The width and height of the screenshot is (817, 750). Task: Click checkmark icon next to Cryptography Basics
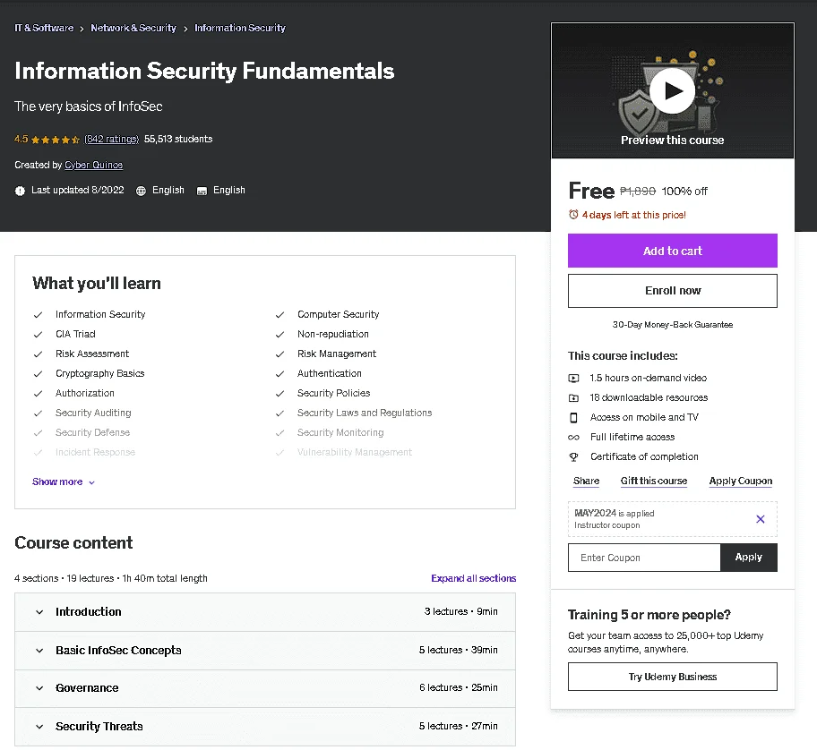pyautogui.click(x=38, y=374)
